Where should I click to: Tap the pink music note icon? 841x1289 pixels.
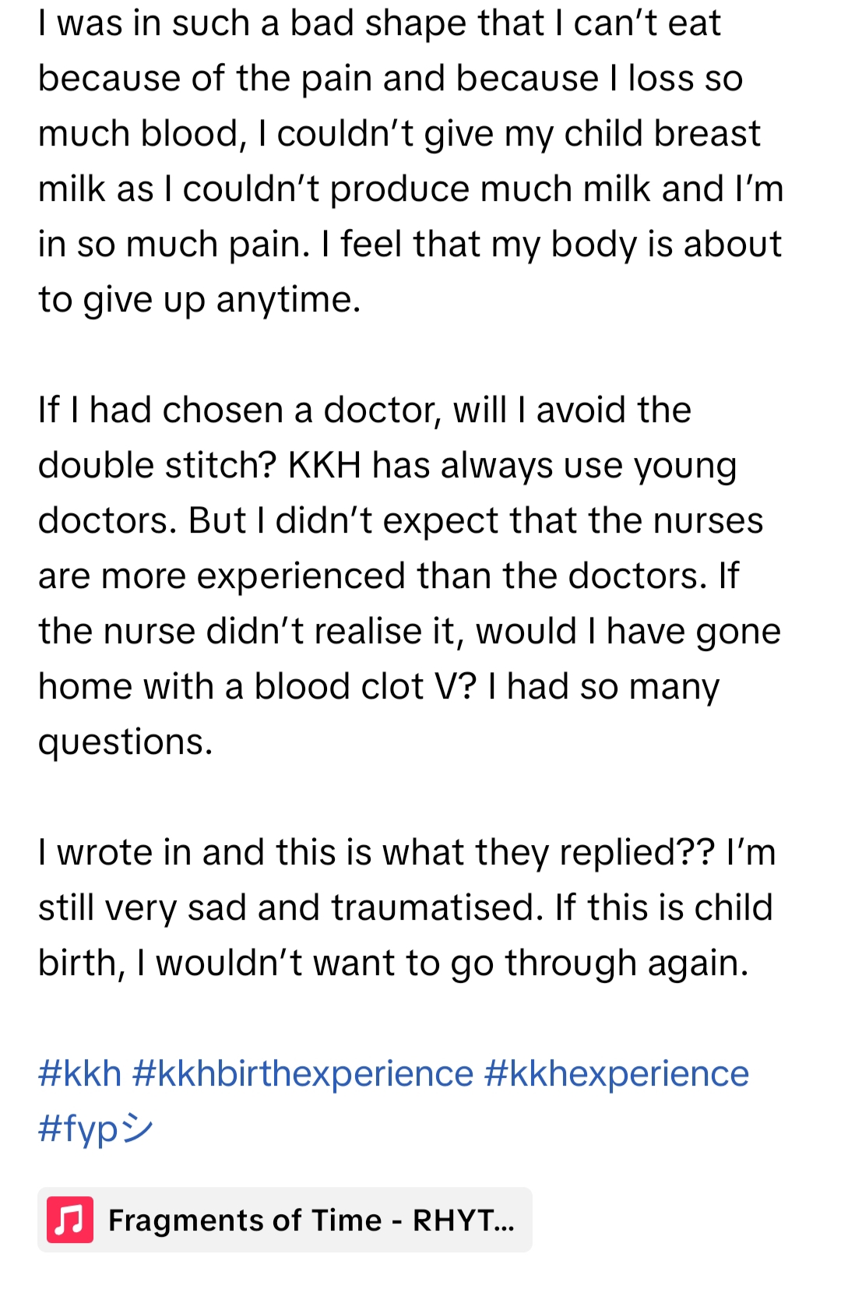pyautogui.click(x=70, y=1220)
